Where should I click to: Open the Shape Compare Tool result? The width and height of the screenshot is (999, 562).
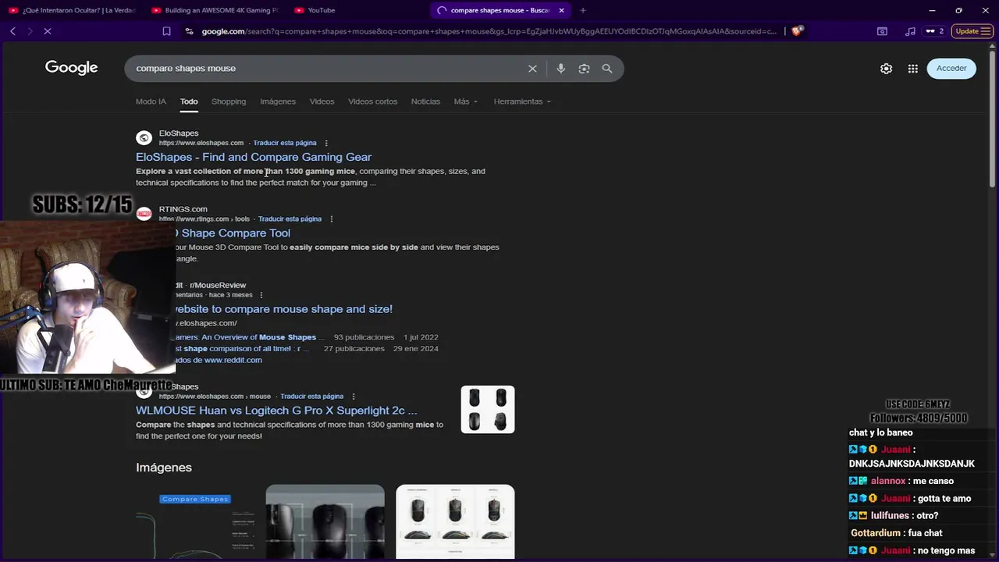tap(233, 233)
